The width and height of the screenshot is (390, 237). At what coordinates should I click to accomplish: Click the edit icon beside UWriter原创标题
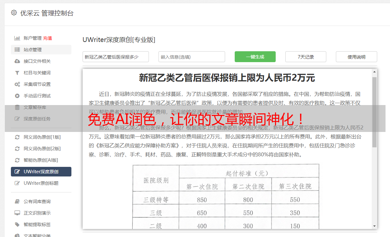point(17,183)
